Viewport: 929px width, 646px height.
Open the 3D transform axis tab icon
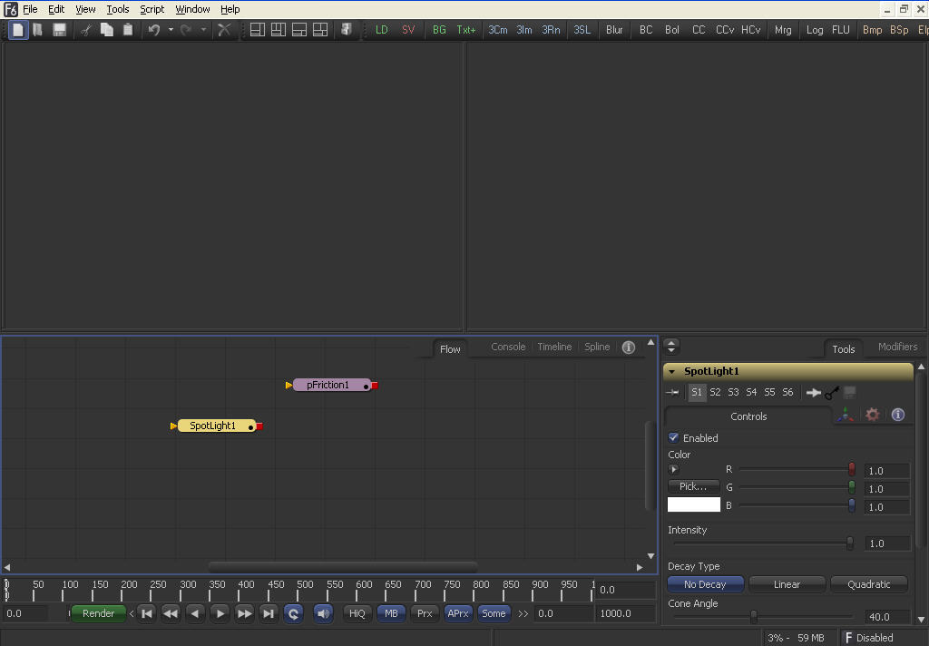846,415
